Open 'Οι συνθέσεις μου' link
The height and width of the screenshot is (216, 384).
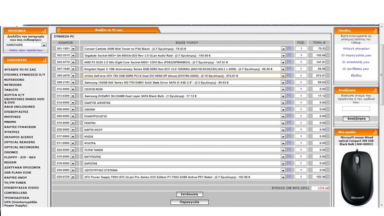[x=356, y=69]
